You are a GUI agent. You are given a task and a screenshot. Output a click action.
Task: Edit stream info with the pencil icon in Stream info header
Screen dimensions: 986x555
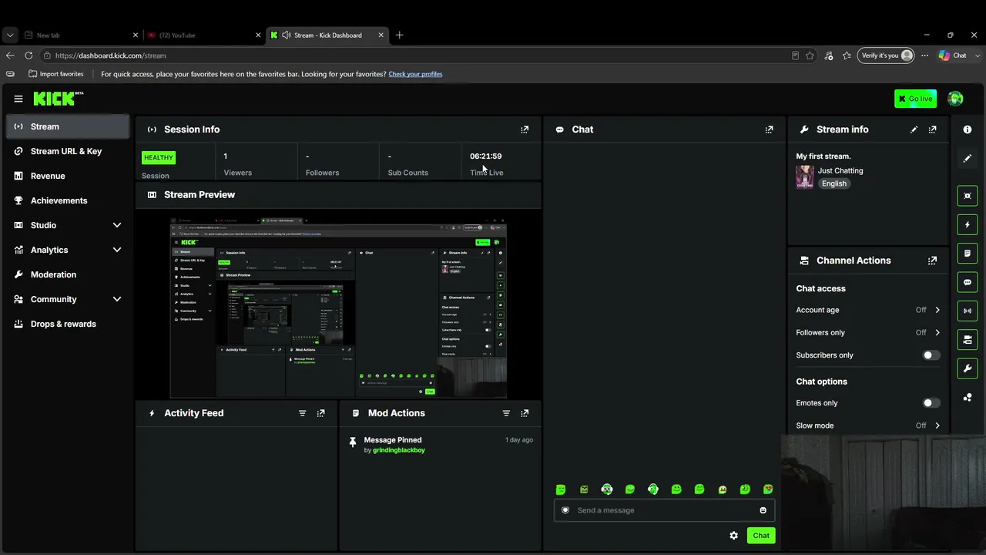click(914, 129)
